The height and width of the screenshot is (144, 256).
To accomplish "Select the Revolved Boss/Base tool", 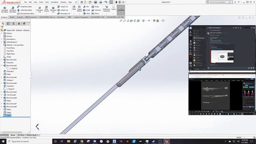I will 13,10.
